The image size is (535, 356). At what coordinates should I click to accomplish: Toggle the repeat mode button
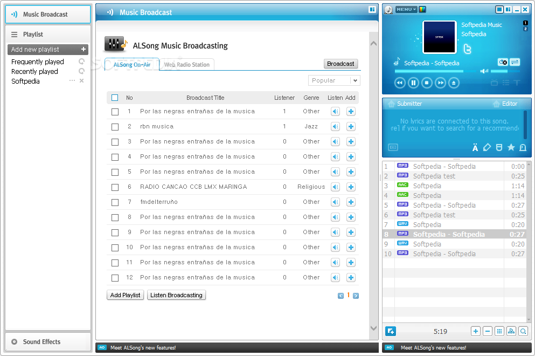pyautogui.click(x=503, y=62)
